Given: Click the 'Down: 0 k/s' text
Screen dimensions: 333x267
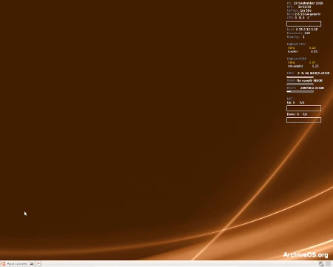Looking at the screenshot, I should click(297, 114).
